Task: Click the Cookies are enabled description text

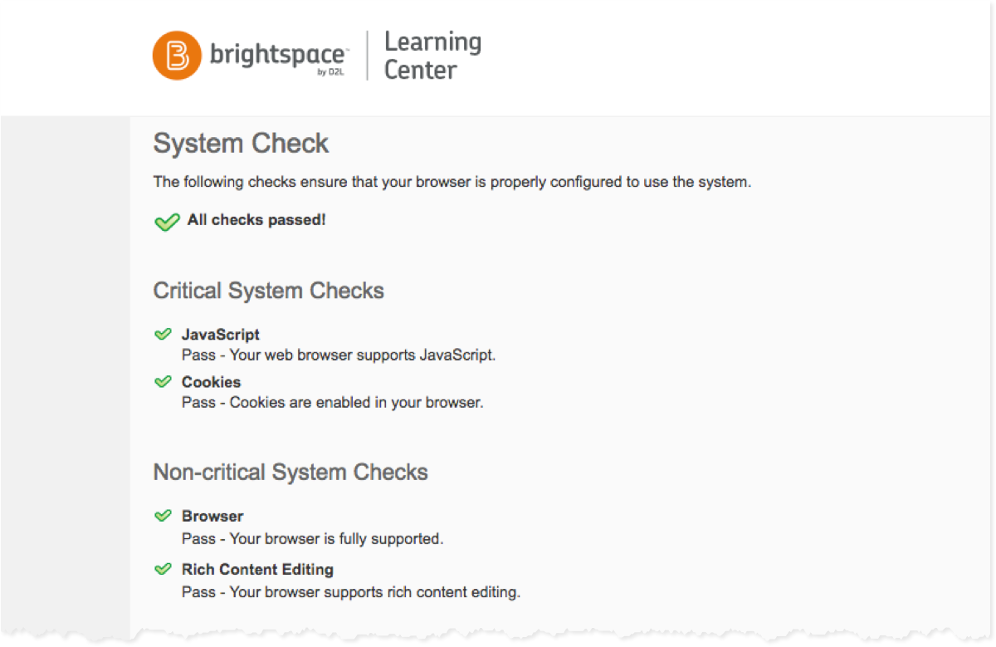Action: pos(332,403)
